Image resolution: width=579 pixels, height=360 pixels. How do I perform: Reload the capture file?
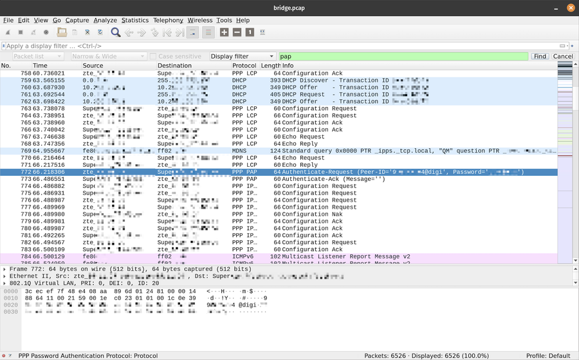pyautogui.click(x=100, y=33)
